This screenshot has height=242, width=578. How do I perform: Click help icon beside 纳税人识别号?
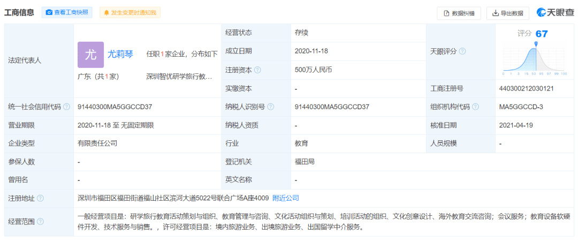[271, 107]
